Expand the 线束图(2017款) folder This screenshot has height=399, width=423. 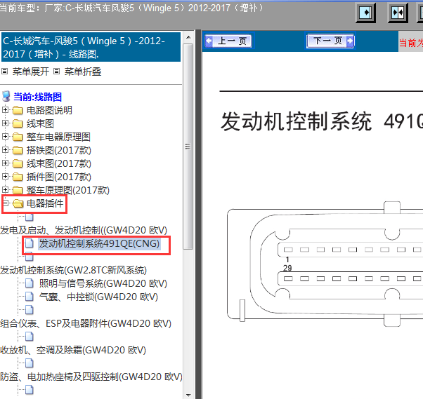(5, 163)
